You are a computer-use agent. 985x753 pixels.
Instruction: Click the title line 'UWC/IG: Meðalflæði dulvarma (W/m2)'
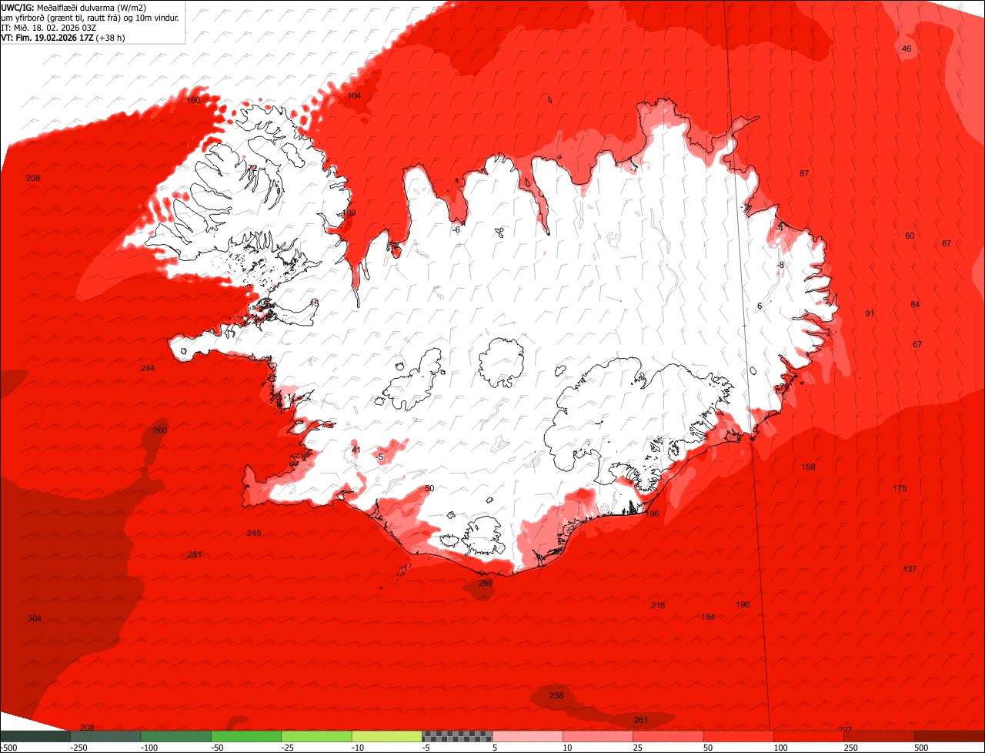coord(74,8)
